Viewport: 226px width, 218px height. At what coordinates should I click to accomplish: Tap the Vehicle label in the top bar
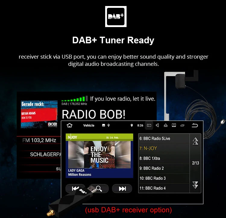click(89, 125)
